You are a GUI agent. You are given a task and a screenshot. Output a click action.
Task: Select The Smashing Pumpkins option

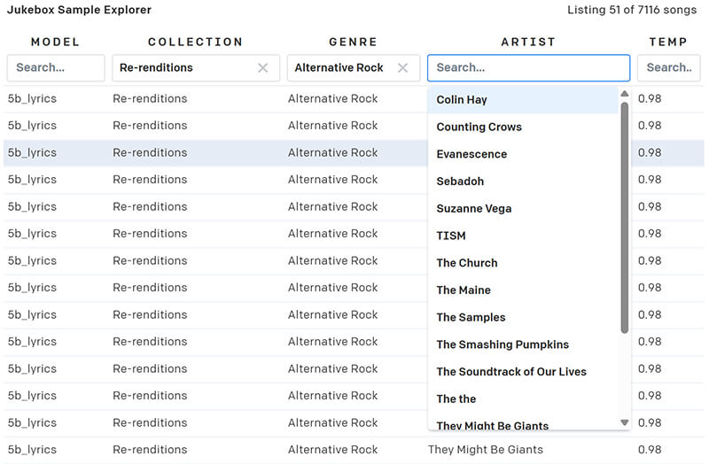(x=503, y=344)
